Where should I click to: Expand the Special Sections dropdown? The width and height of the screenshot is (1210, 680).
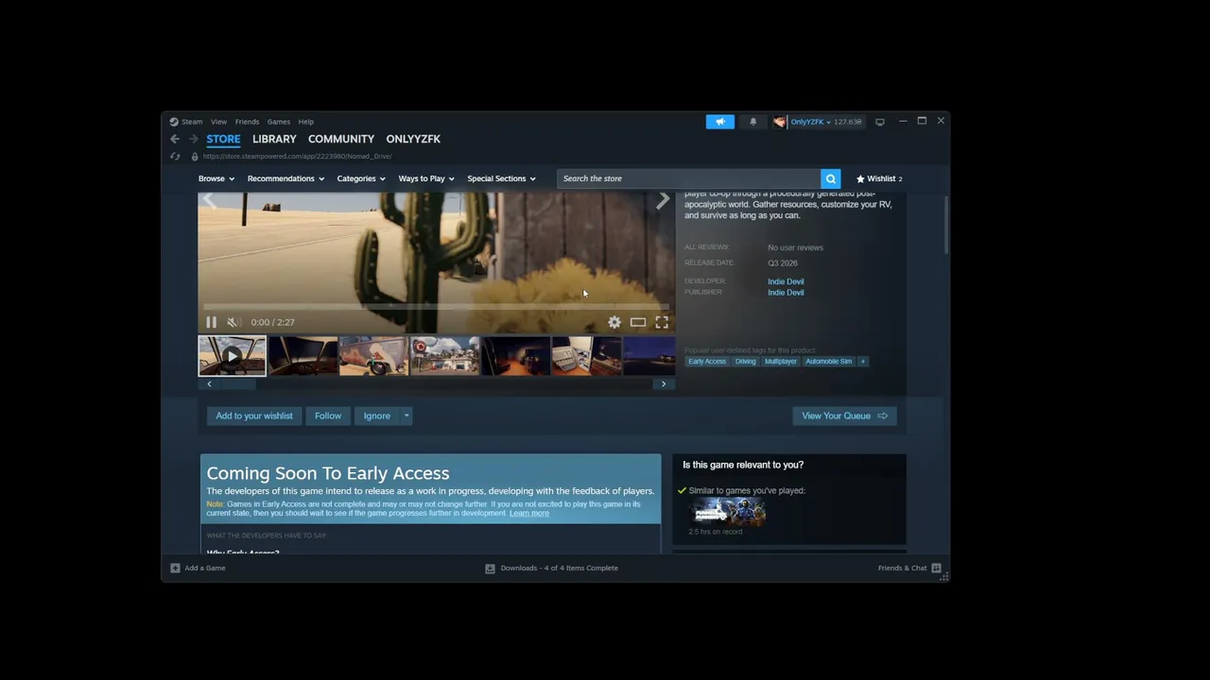(x=501, y=178)
